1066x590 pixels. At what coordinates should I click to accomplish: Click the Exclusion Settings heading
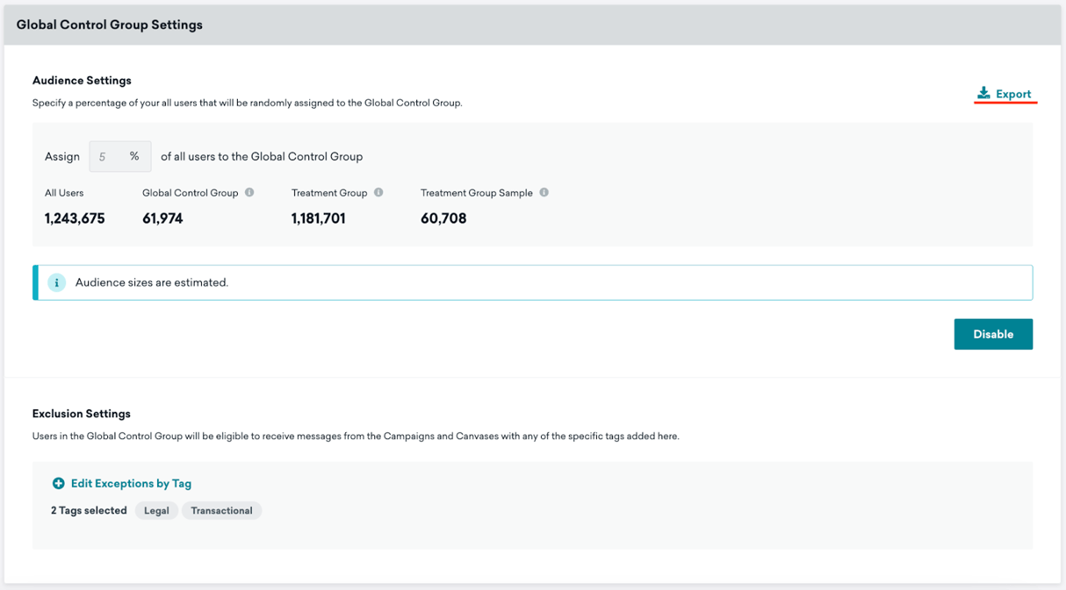pos(82,413)
